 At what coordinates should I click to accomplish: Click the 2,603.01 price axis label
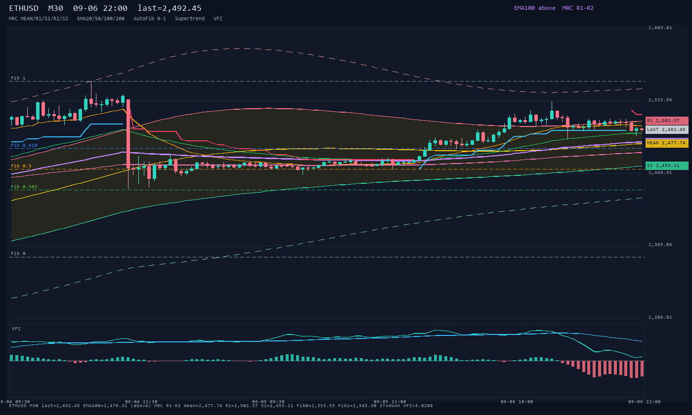(x=660, y=28)
